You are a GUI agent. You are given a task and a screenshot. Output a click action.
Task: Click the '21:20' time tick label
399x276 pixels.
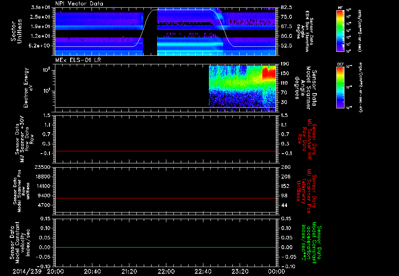pyautogui.click(x=129, y=271)
